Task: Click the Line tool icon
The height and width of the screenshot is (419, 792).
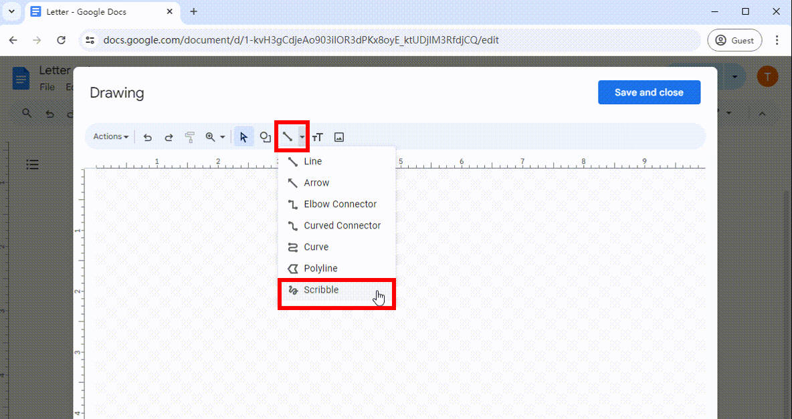Action: (x=287, y=137)
